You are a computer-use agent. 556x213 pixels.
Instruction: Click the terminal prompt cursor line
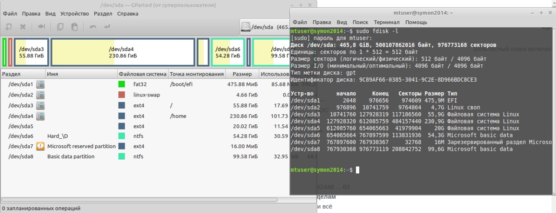(x=325, y=170)
